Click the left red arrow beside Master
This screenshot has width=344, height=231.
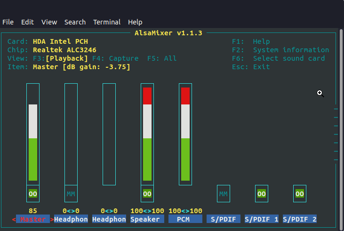14,219
